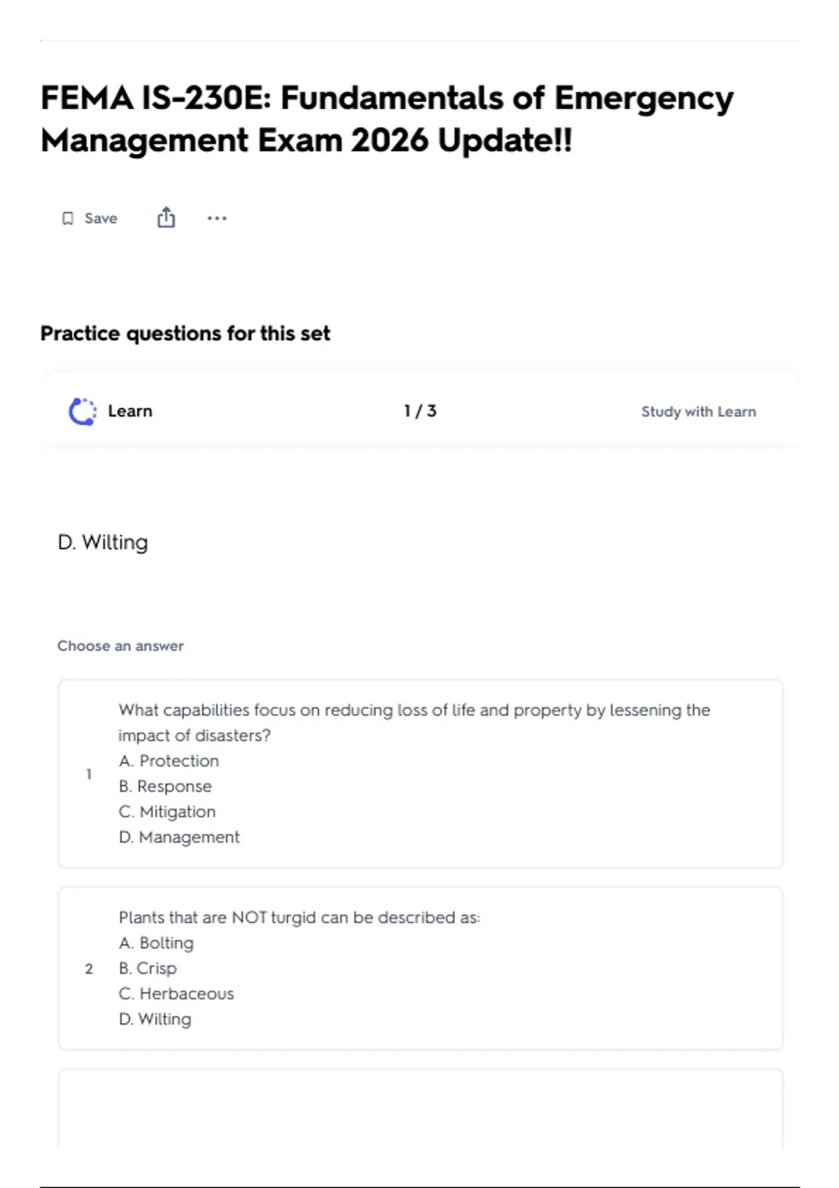The height and width of the screenshot is (1188, 839).
Task: Click the number 2 badge on second answer
Action: 89,969
